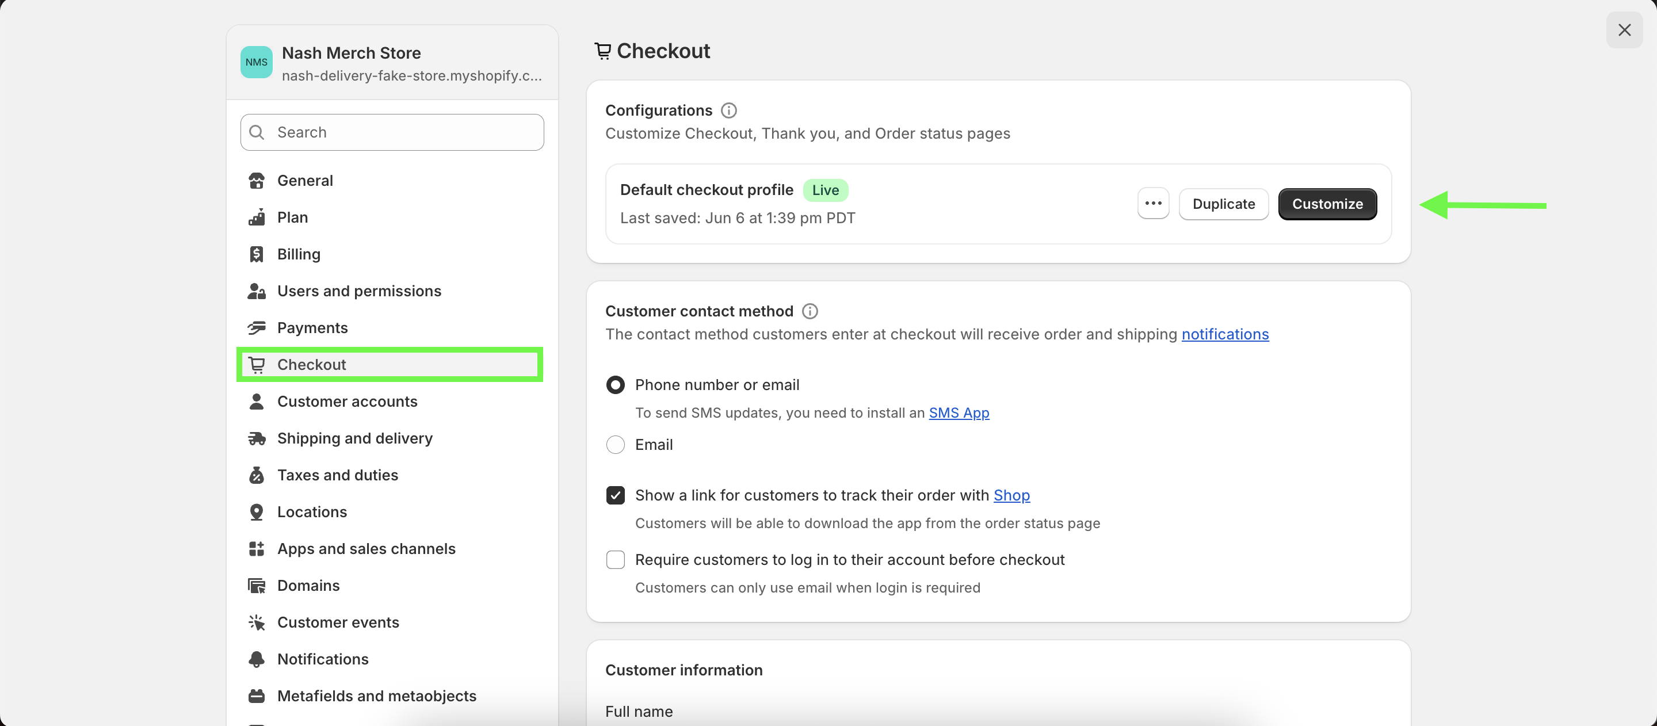The width and height of the screenshot is (1657, 726).
Task: Click the Duplicate button
Action: 1223,204
